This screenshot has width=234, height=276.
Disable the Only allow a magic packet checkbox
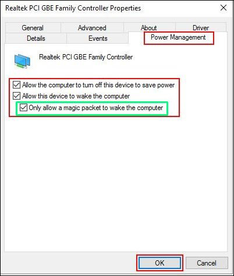point(23,107)
